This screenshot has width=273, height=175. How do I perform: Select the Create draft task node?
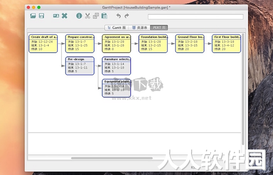(x=43, y=44)
